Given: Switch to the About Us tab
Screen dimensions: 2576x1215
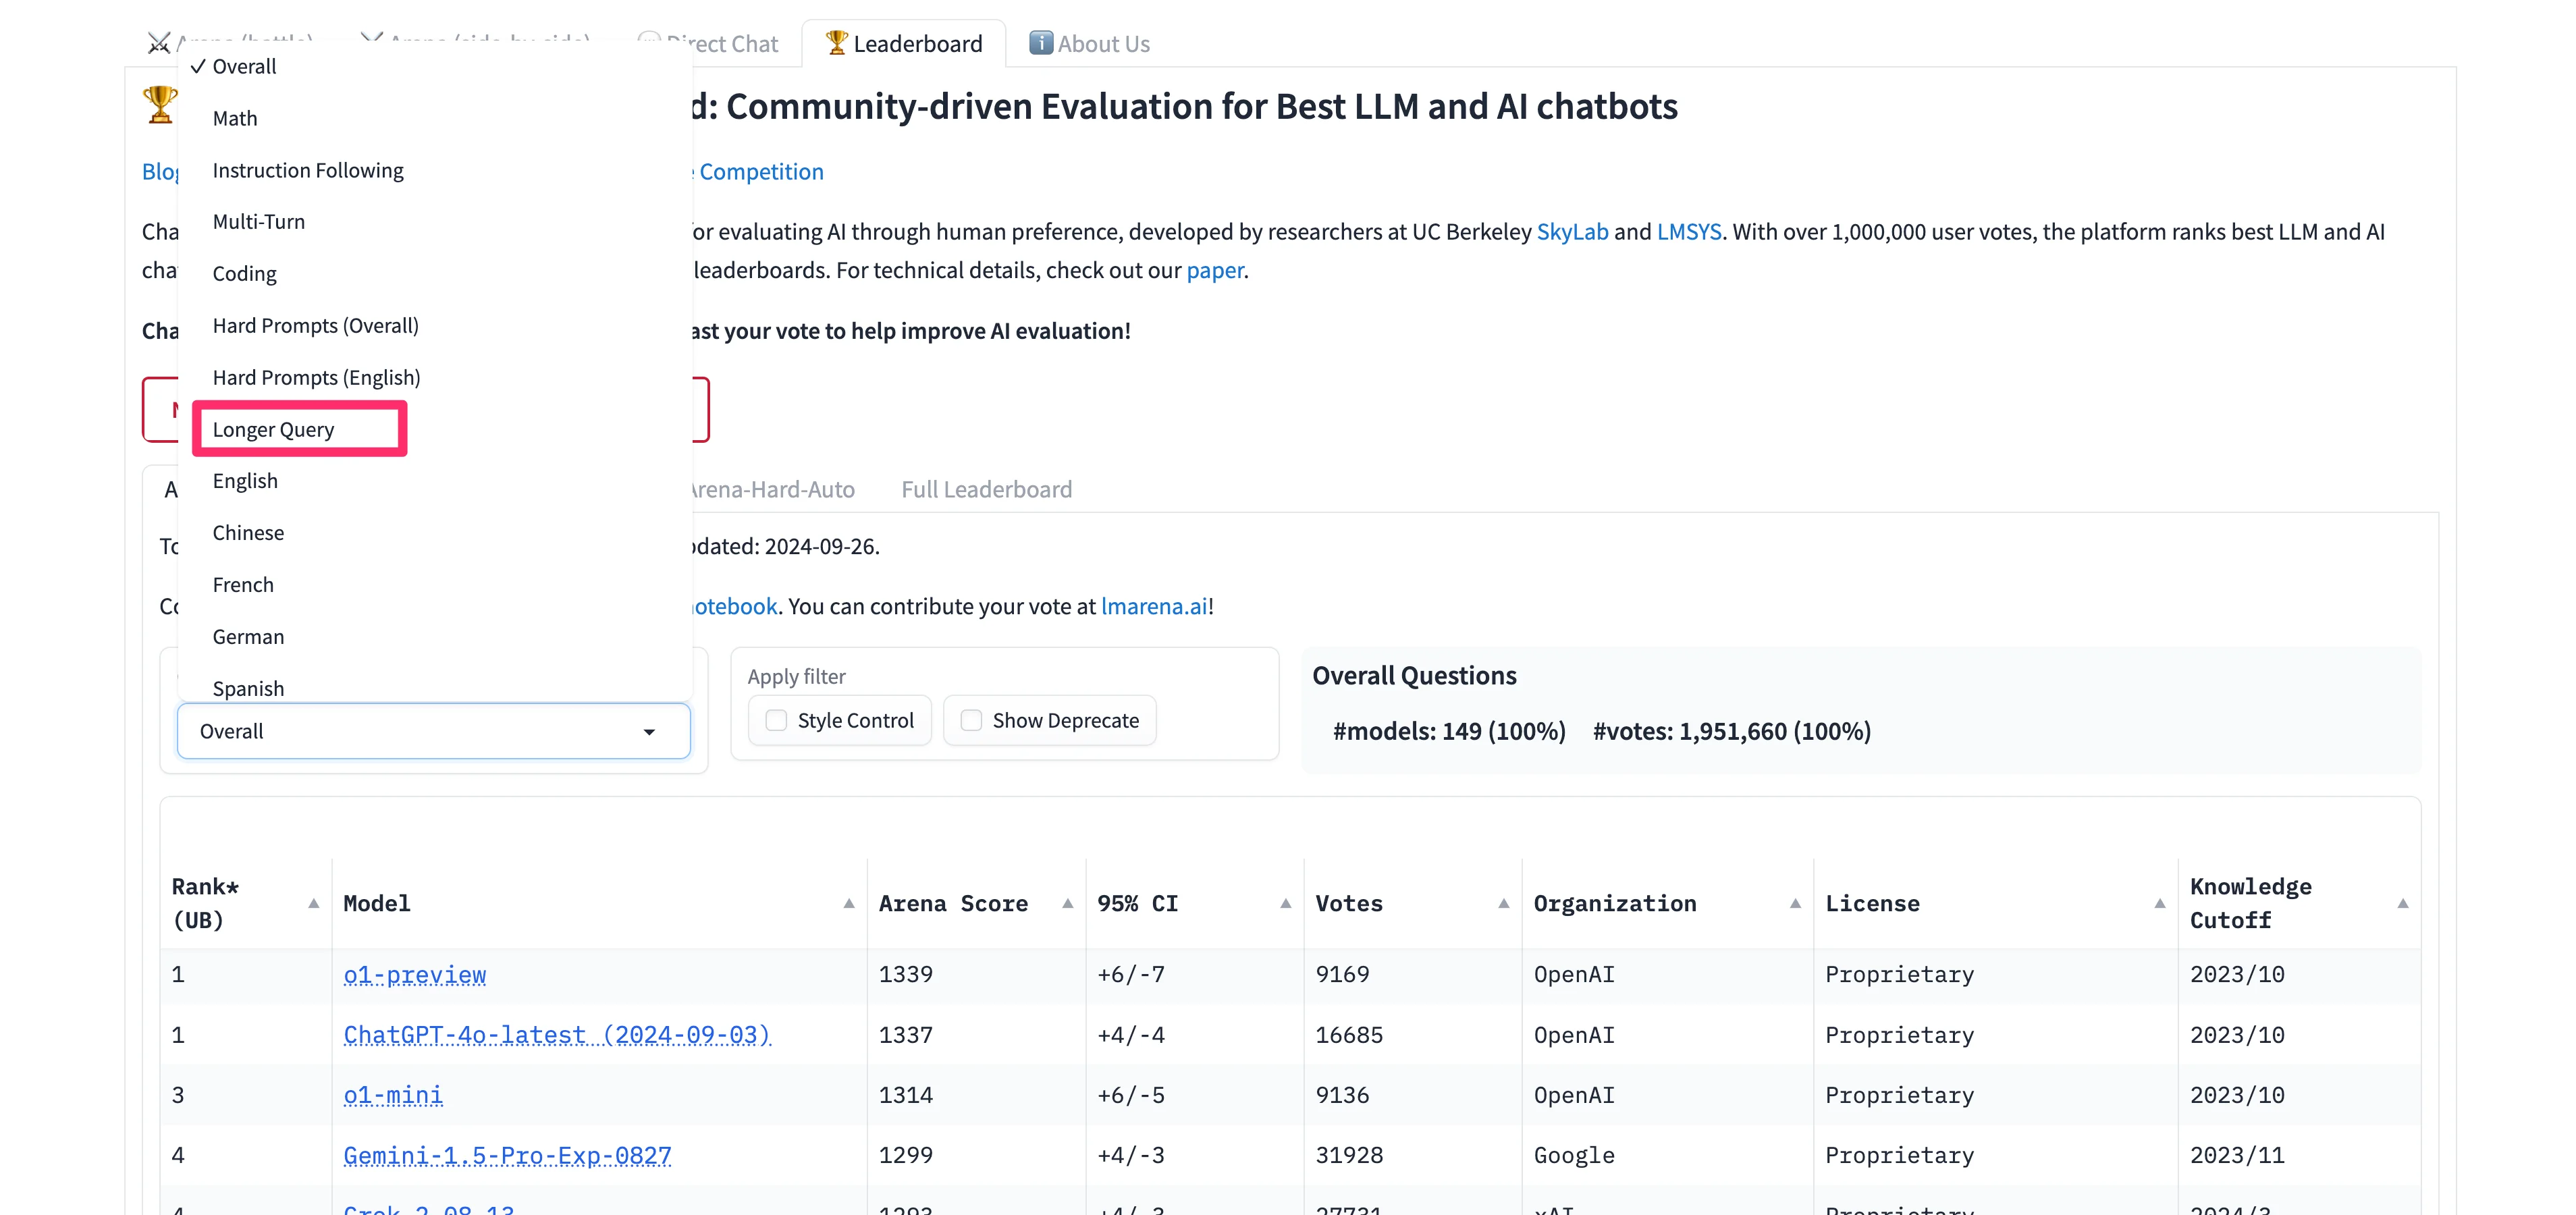Looking at the screenshot, I should [x=1090, y=44].
